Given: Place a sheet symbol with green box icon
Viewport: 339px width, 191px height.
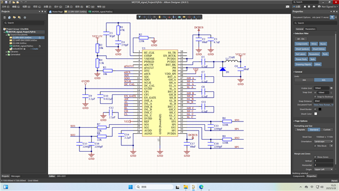Looking at the screenshot, I should click(x=180, y=17).
